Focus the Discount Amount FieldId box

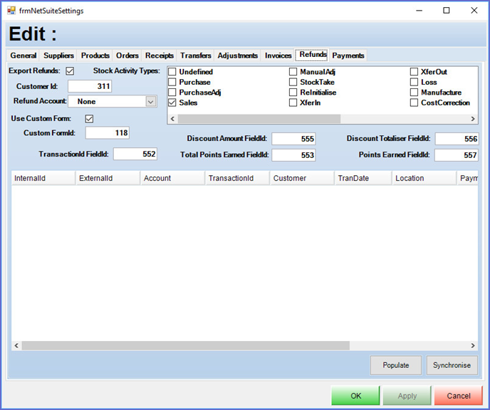(x=293, y=139)
